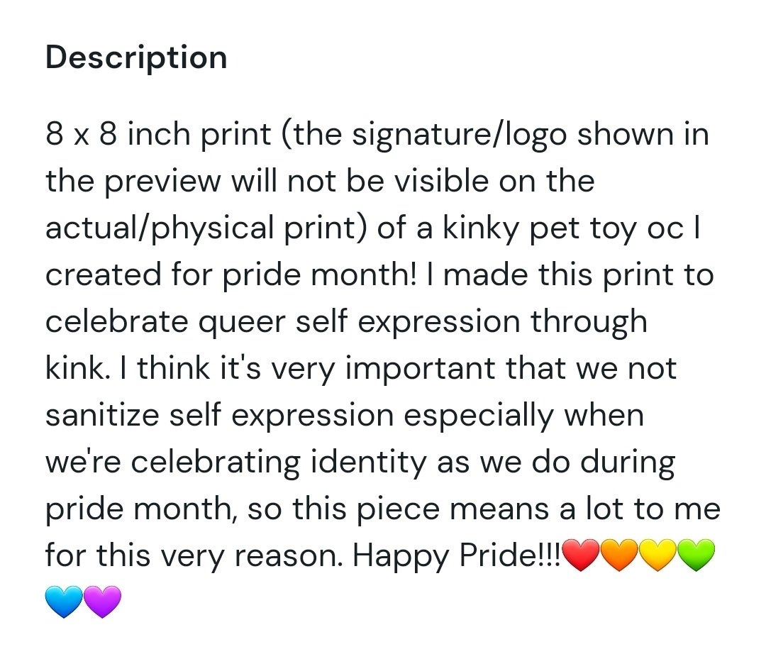Click the word "actual/physical"
Viewport: 766px width, 659px height.
160,228
